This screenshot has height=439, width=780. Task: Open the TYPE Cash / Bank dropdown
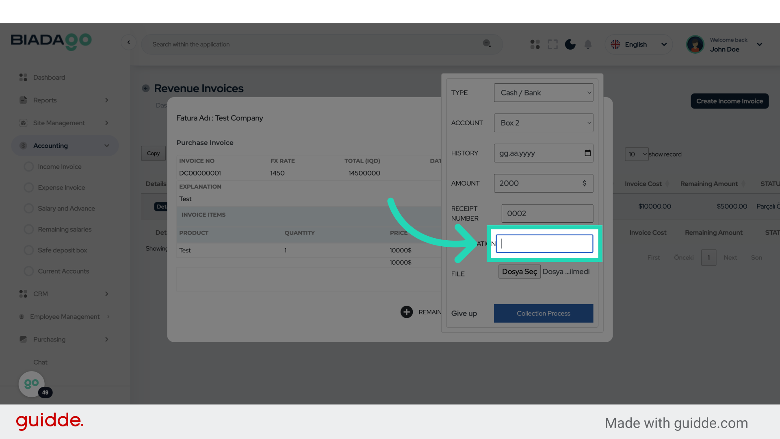point(543,93)
